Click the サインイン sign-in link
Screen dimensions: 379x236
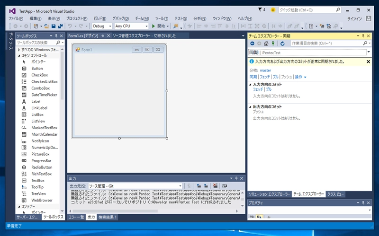354,19
